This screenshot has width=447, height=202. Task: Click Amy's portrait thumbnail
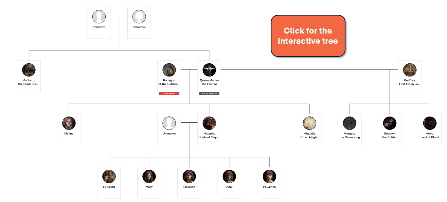click(229, 176)
